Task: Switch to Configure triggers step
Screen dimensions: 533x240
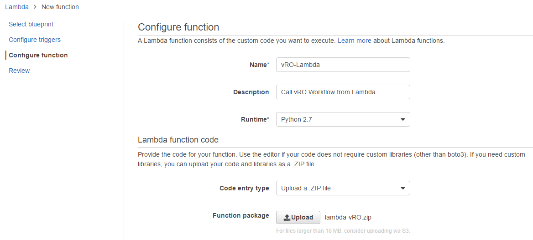Action: pyautogui.click(x=35, y=40)
